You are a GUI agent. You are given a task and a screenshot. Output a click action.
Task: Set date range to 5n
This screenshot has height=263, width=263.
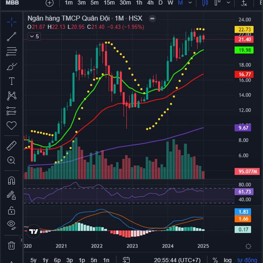click(x=94, y=260)
